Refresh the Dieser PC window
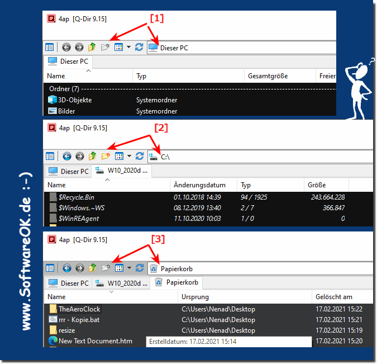The width and height of the screenshot is (377, 364). pos(139,47)
